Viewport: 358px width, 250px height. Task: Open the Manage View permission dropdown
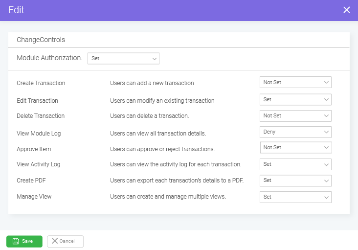(x=295, y=197)
